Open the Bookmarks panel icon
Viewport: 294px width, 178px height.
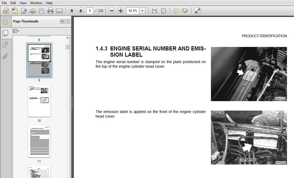(5, 45)
